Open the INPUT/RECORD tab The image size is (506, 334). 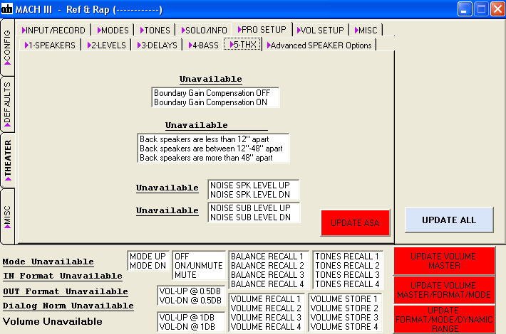point(54,30)
